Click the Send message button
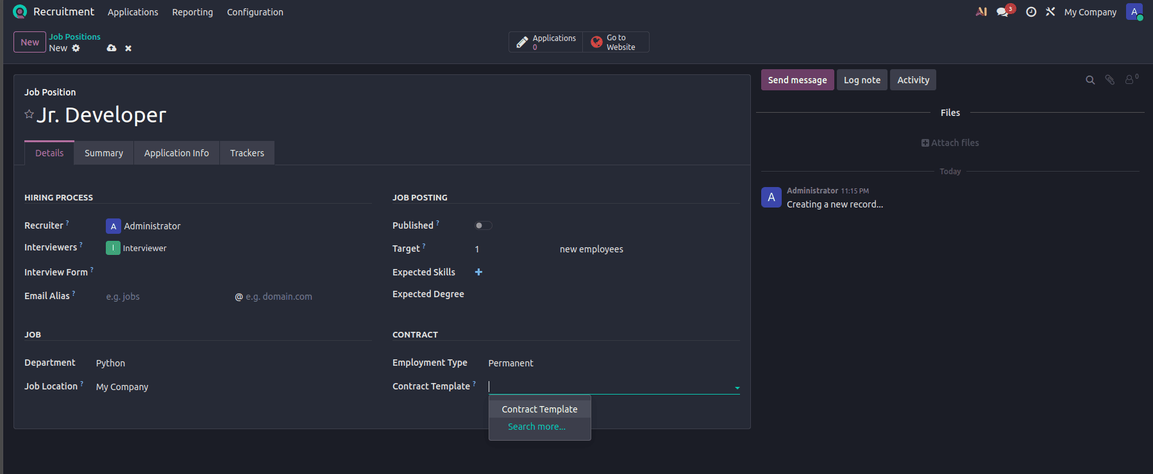The image size is (1153, 474). [x=798, y=80]
